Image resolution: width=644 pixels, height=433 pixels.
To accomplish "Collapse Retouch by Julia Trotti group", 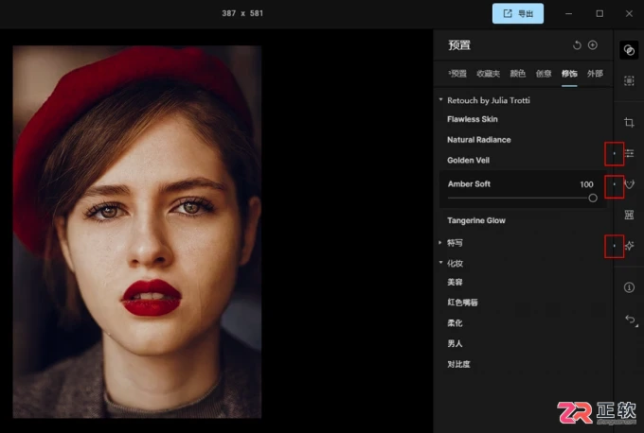I will (440, 99).
